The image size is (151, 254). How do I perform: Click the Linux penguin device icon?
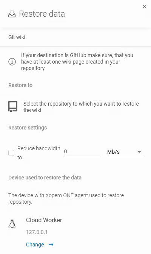(12, 224)
